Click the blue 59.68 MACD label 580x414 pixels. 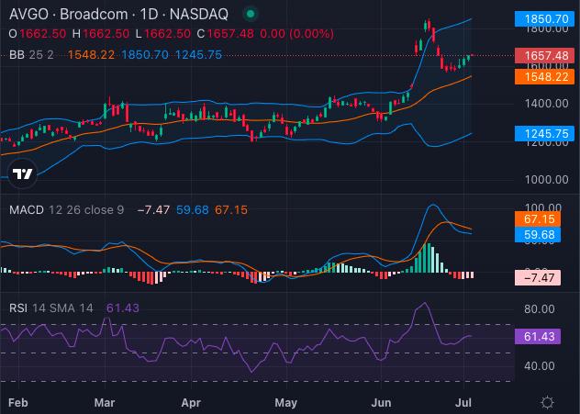click(x=538, y=235)
